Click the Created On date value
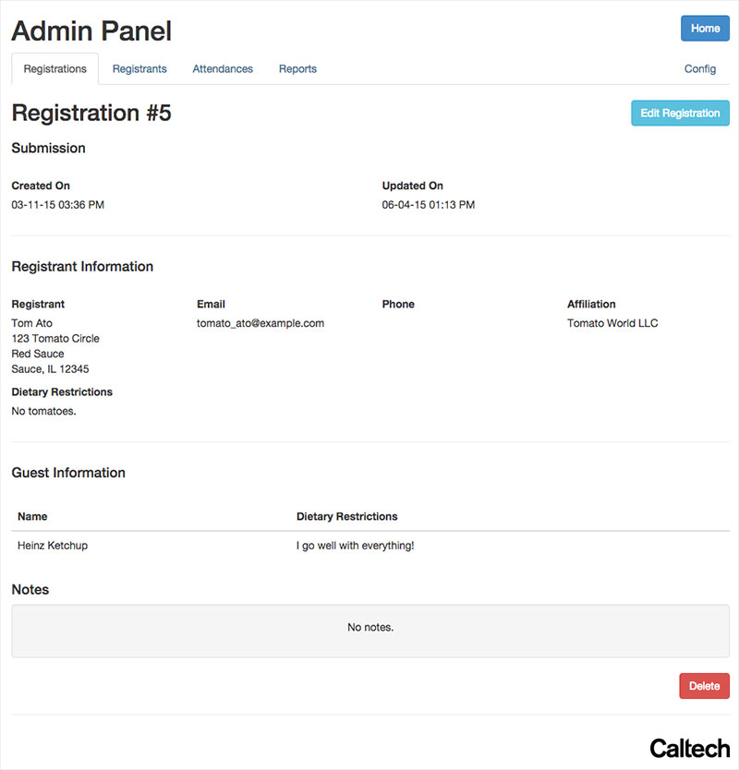This screenshot has height=770, width=739. [58, 205]
